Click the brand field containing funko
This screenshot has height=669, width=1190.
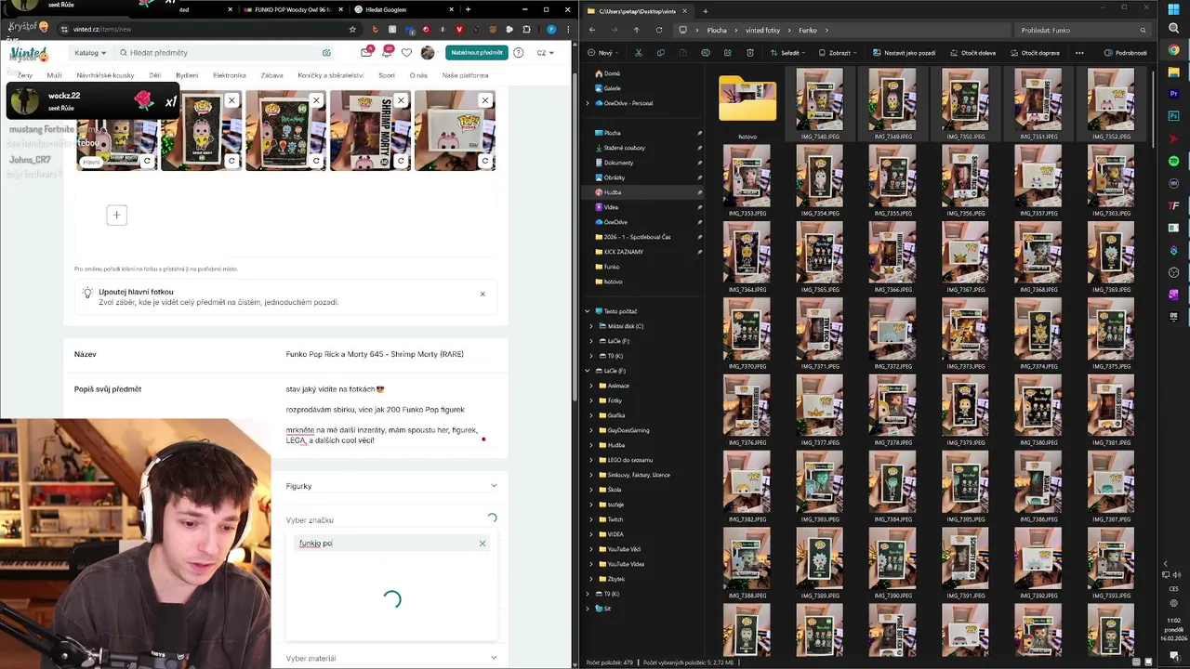click(x=391, y=544)
